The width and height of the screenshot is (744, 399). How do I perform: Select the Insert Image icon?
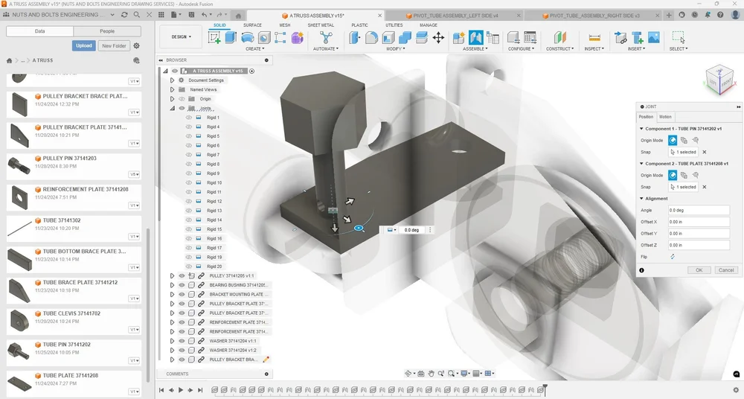click(654, 37)
